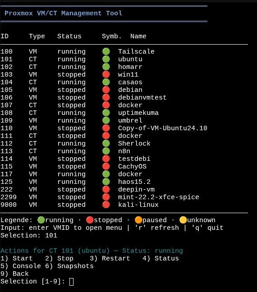Click the green status dot for uptimekuma
Screen dimensions: 257x292
[x=106, y=113]
